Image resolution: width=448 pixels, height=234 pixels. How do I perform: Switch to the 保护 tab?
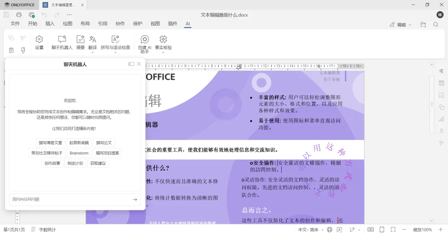(137, 24)
